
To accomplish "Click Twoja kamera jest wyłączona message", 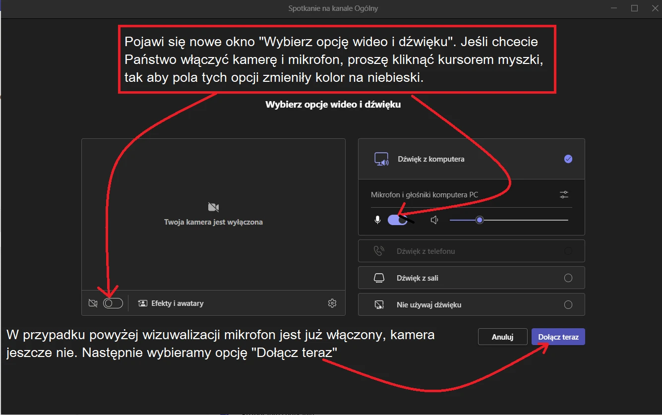I will tap(213, 222).
